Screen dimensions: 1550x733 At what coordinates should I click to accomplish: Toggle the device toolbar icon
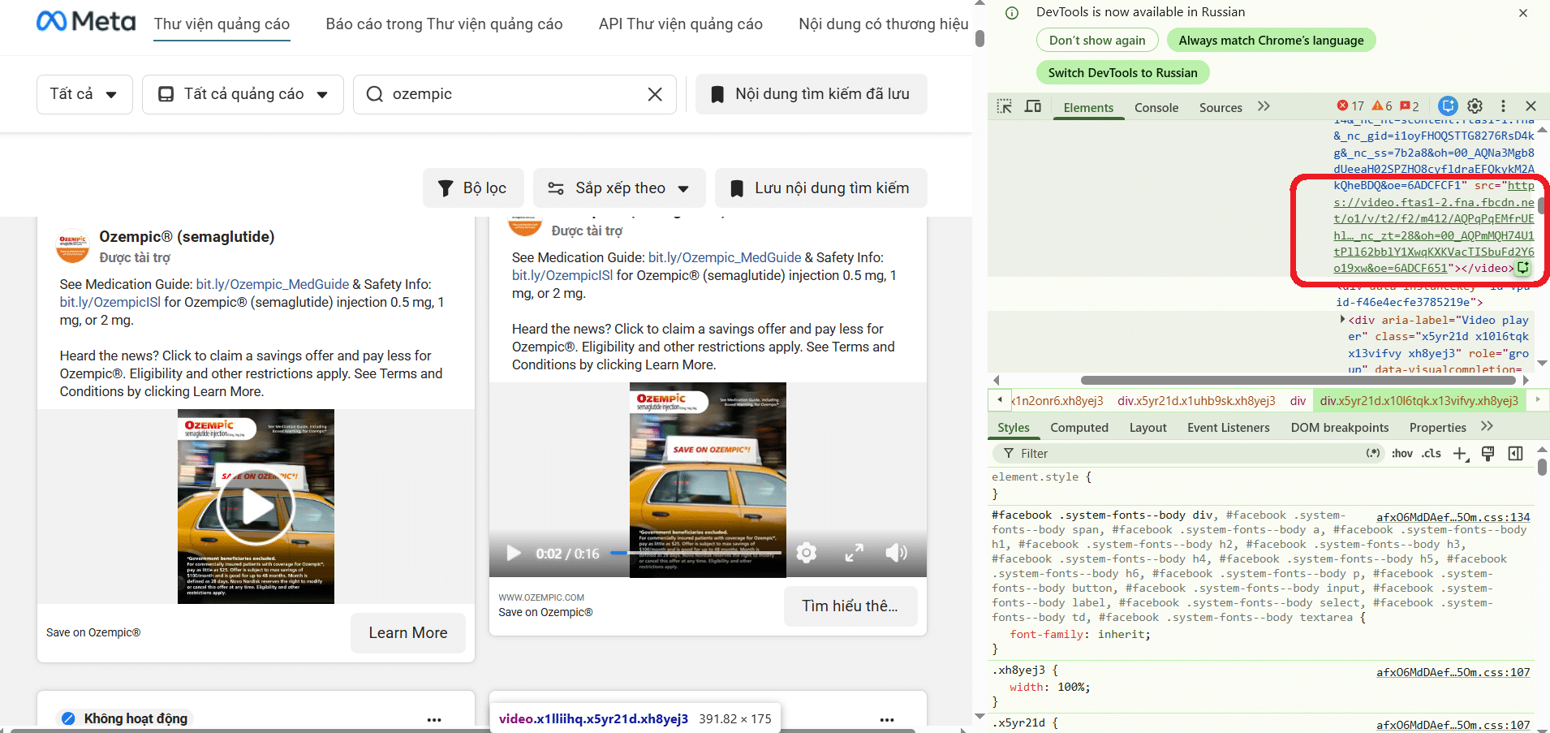click(x=1033, y=106)
